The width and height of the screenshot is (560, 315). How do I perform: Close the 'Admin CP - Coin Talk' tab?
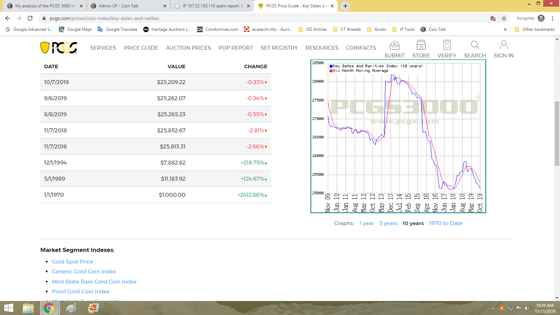165,6
